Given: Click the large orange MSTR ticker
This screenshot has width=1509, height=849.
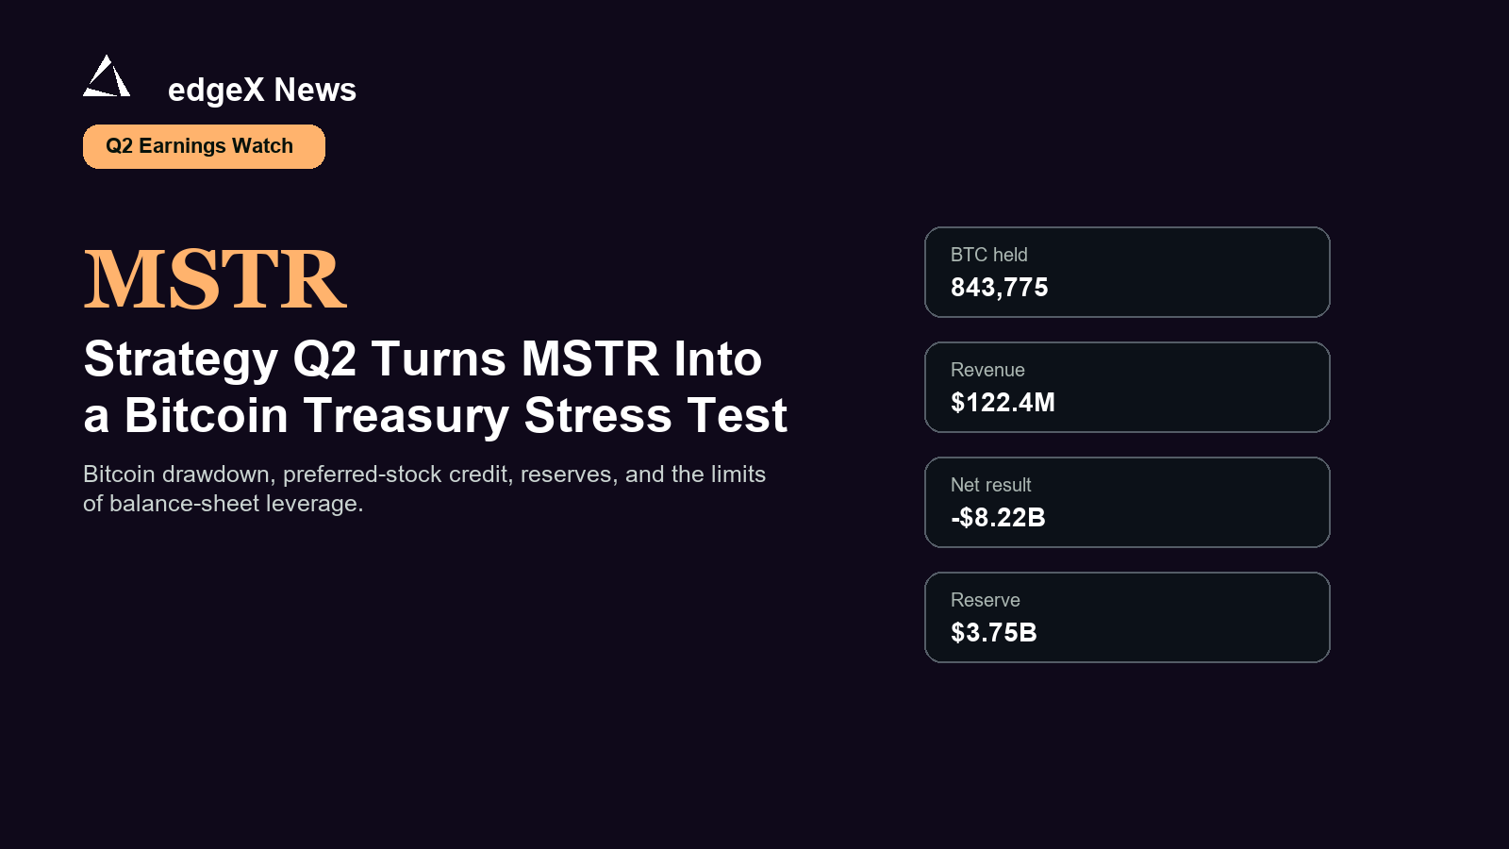Looking at the screenshot, I should 215,279.
